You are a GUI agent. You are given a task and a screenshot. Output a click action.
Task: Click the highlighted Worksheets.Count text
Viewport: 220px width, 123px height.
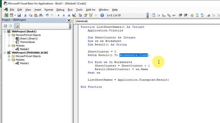[x=134, y=55]
